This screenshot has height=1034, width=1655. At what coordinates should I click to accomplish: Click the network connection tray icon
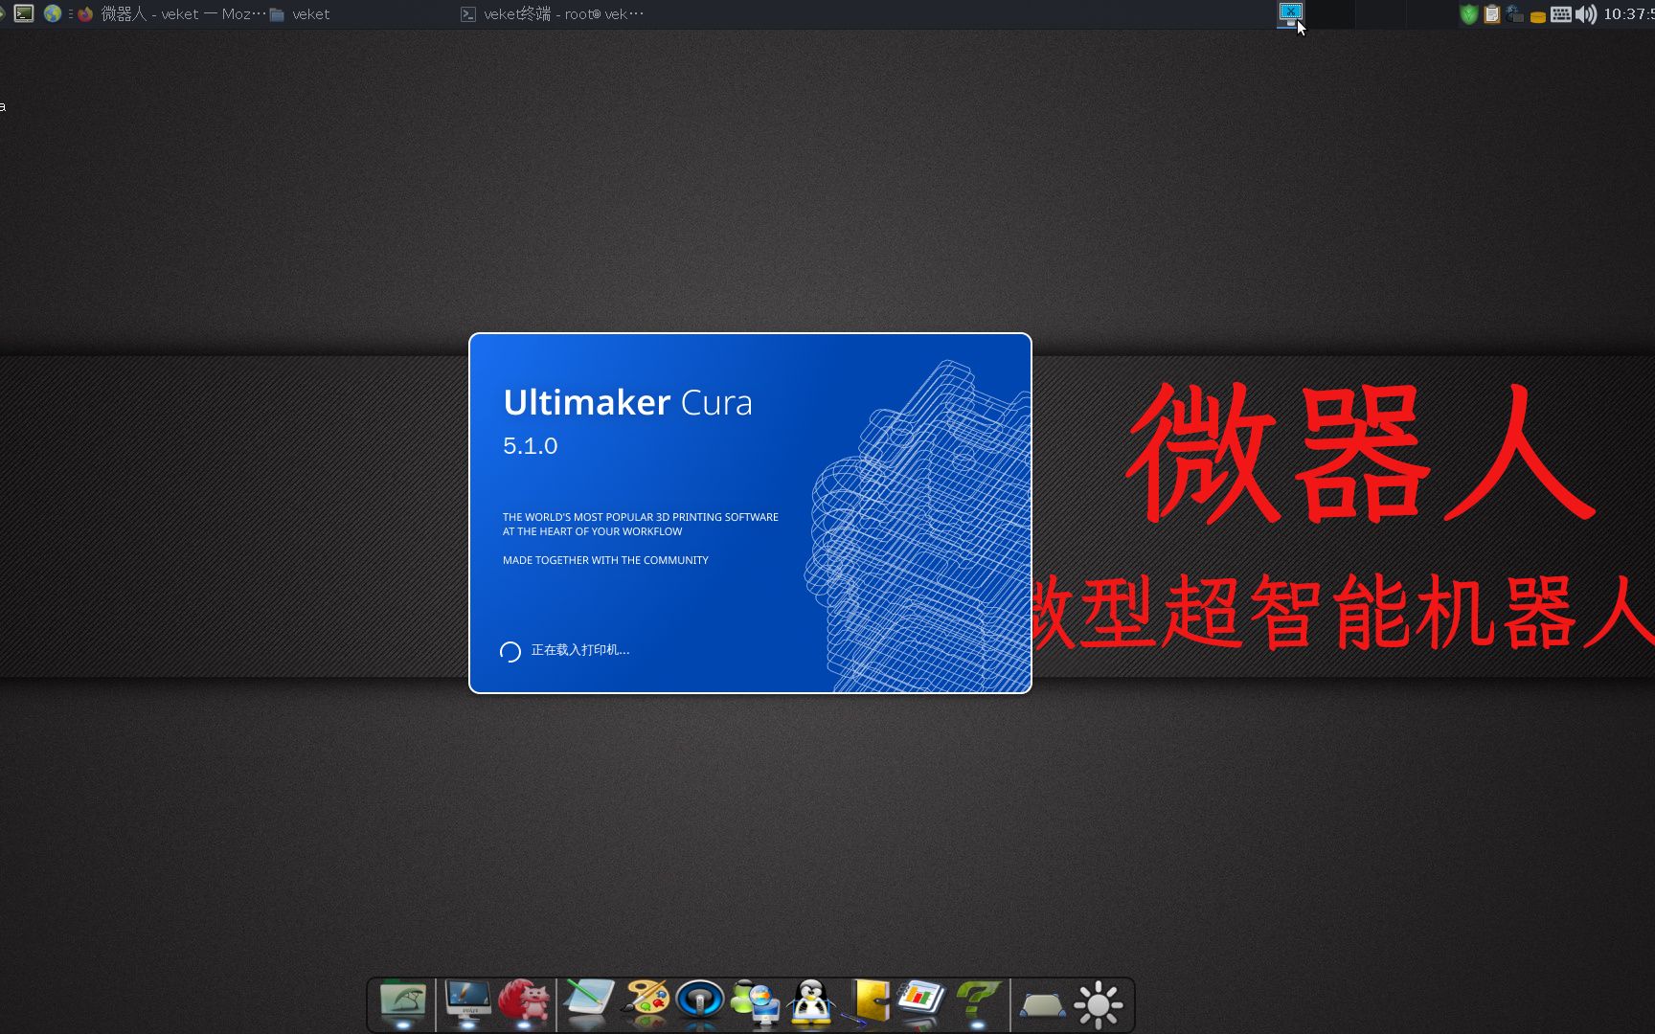click(1514, 13)
